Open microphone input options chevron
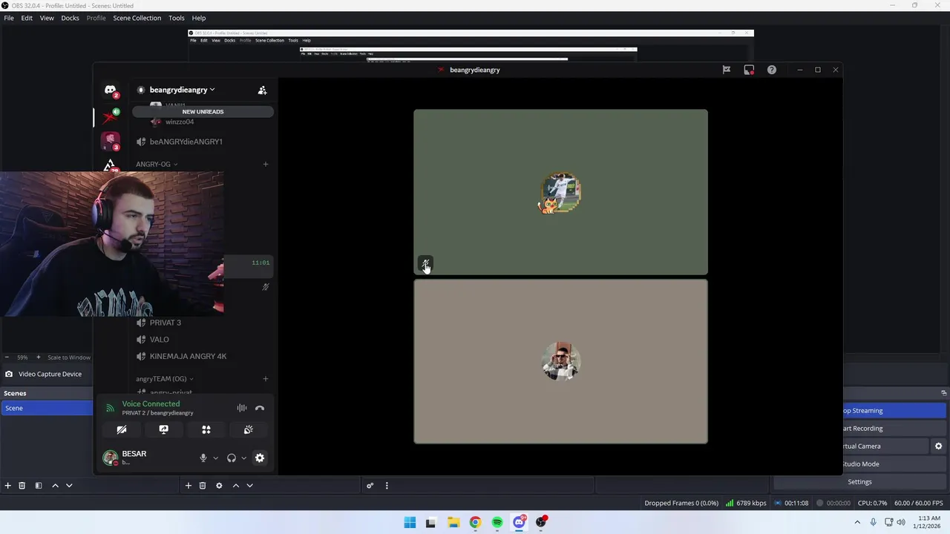The height and width of the screenshot is (534, 950). tap(215, 458)
